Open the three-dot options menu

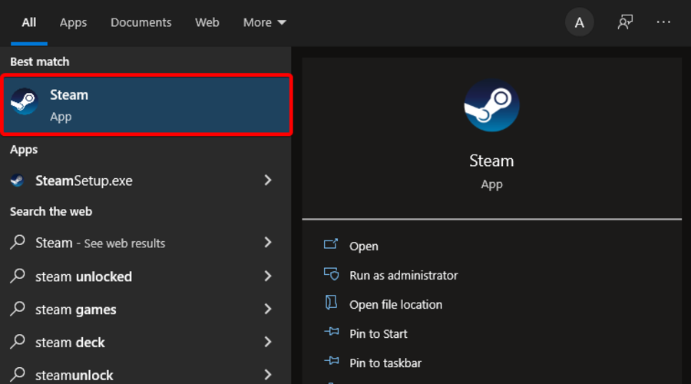point(664,22)
